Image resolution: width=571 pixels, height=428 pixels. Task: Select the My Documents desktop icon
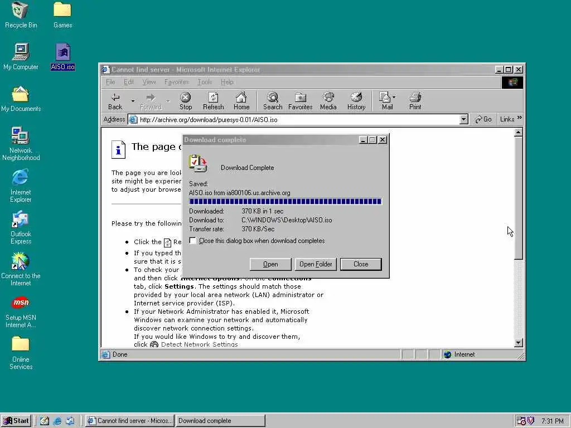[x=21, y=99]
